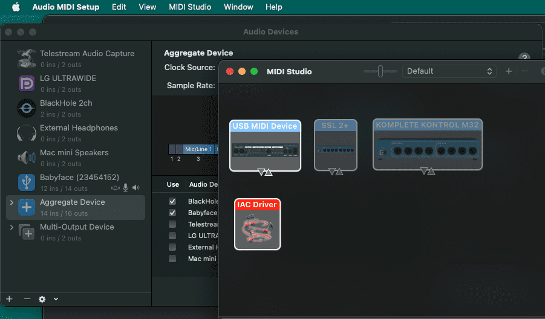
Task: Enable the External Headphones subdevice checkbox
Action: (172, 247)
